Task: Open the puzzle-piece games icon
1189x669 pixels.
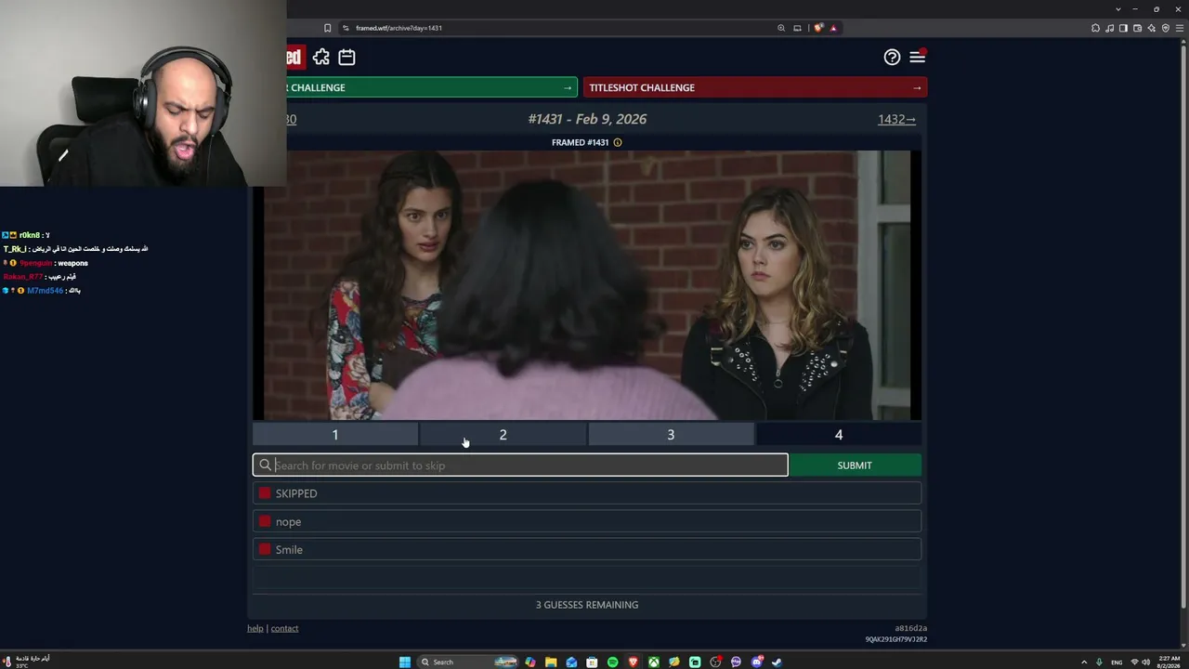Action: [321, 58]
